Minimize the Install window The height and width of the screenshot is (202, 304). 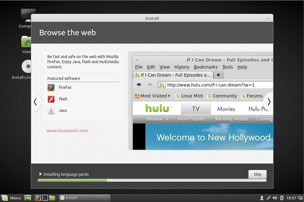click(268, 19)
